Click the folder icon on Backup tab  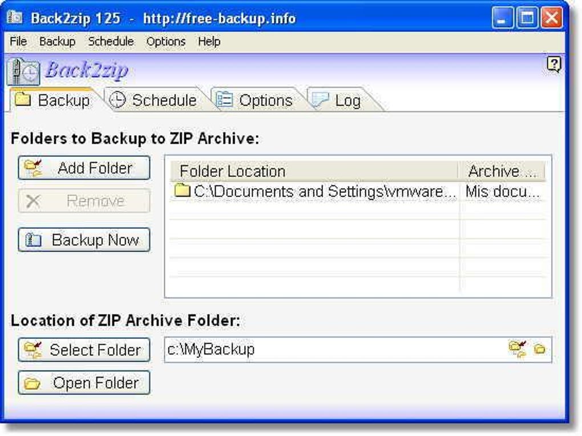[x=23, y=99]
